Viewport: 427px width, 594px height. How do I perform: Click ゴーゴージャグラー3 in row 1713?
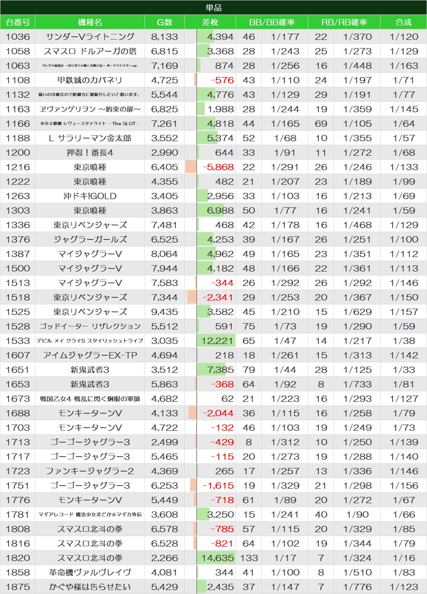(x=90, y=442)
